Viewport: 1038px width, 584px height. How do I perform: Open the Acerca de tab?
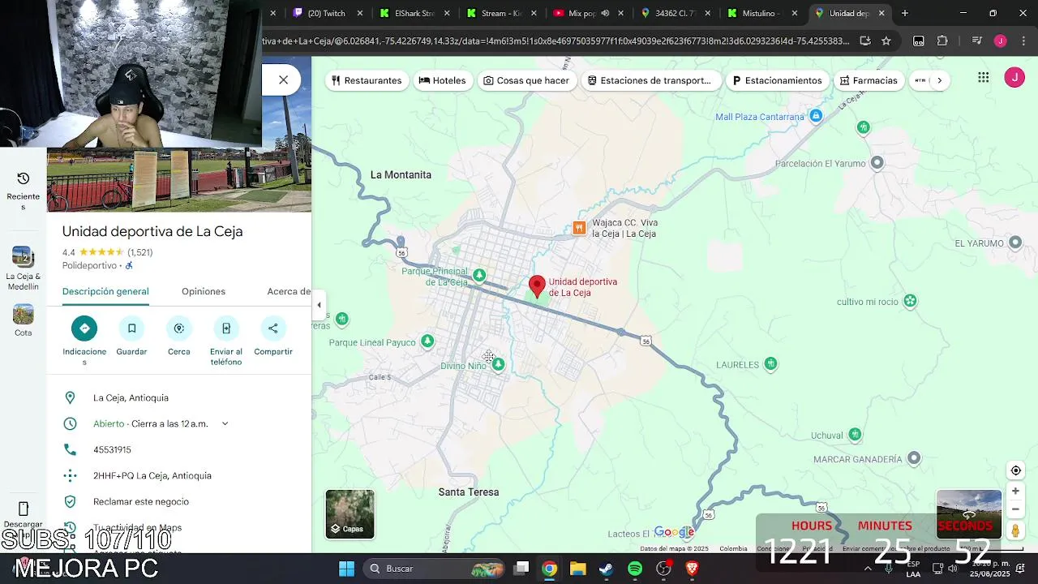tap(289, 291)
